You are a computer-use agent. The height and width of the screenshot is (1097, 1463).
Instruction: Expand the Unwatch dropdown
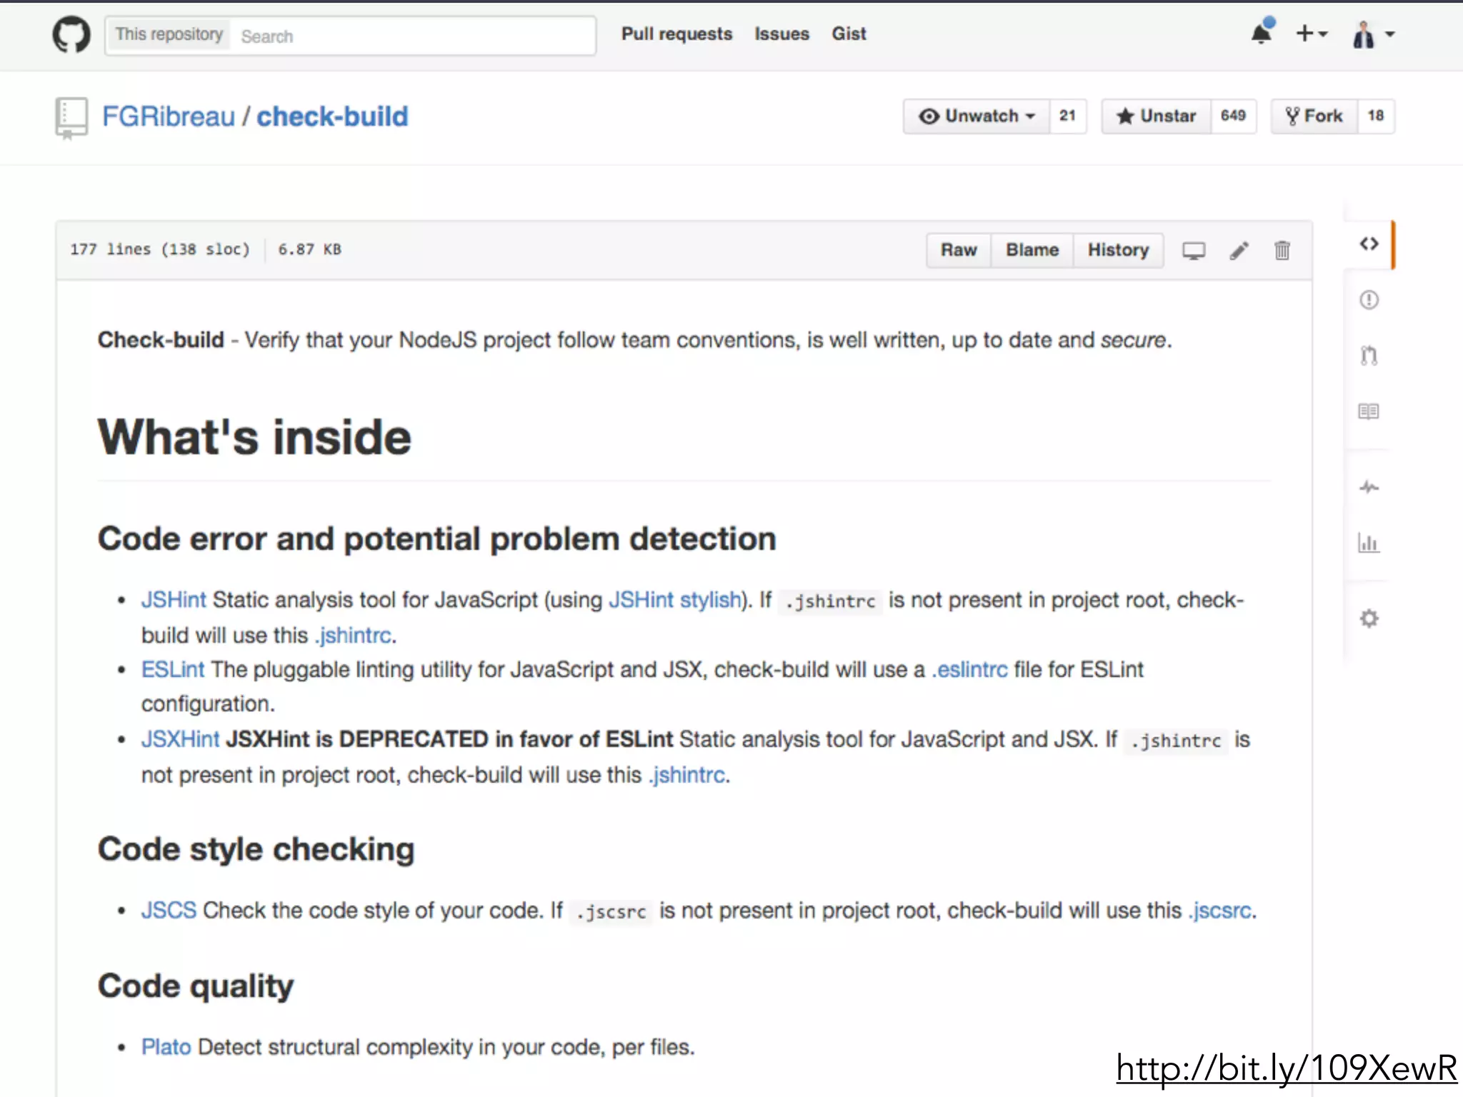pyautogui.click(x=977, y=116)
